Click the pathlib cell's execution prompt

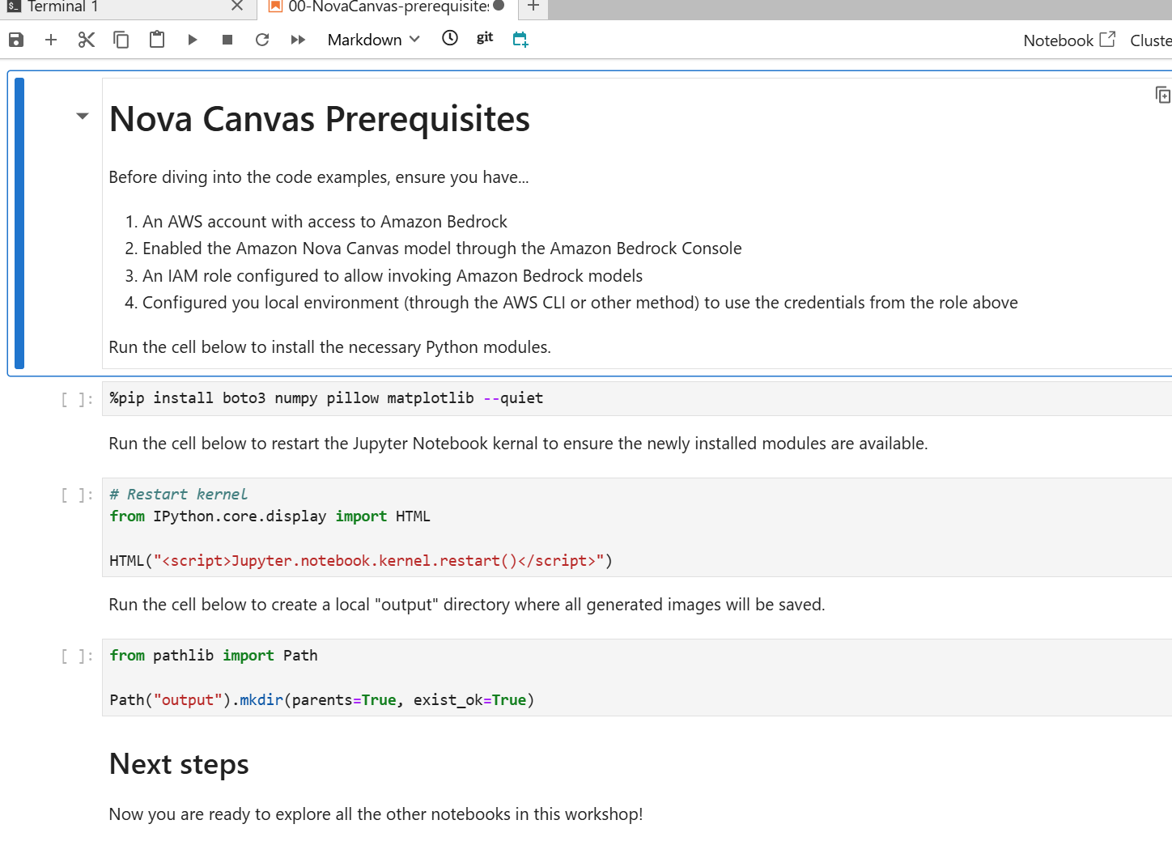(77, 656)
